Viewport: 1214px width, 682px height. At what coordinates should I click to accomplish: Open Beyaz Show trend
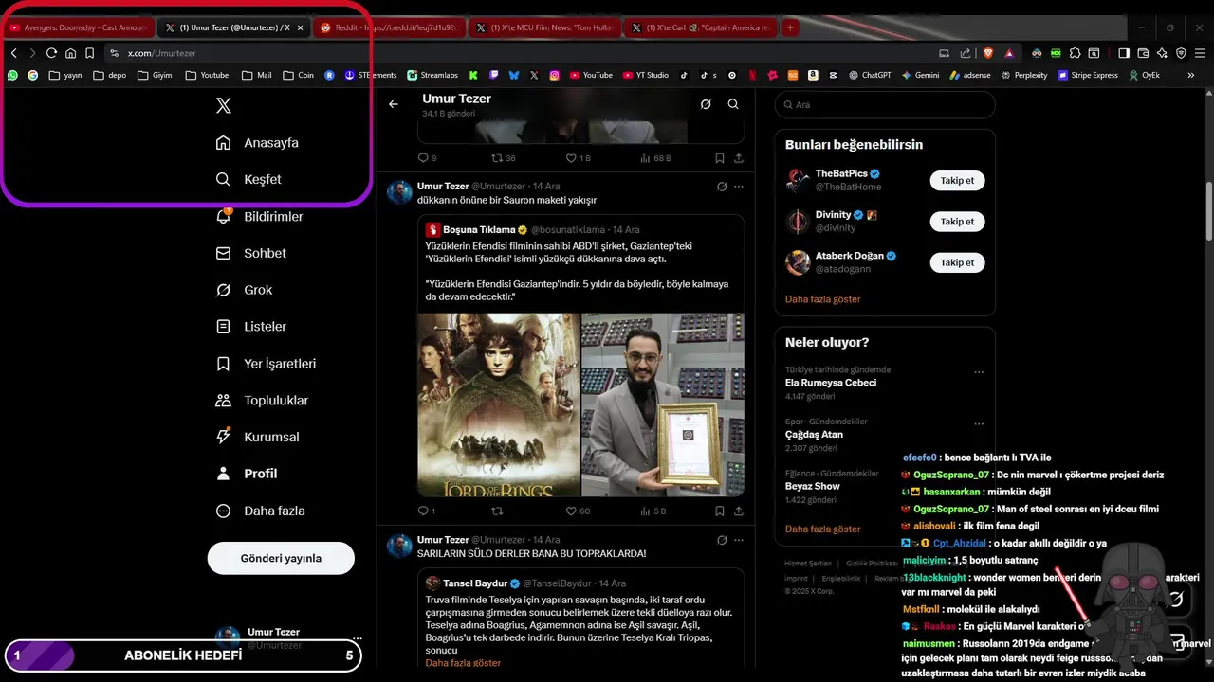[813, 486]
